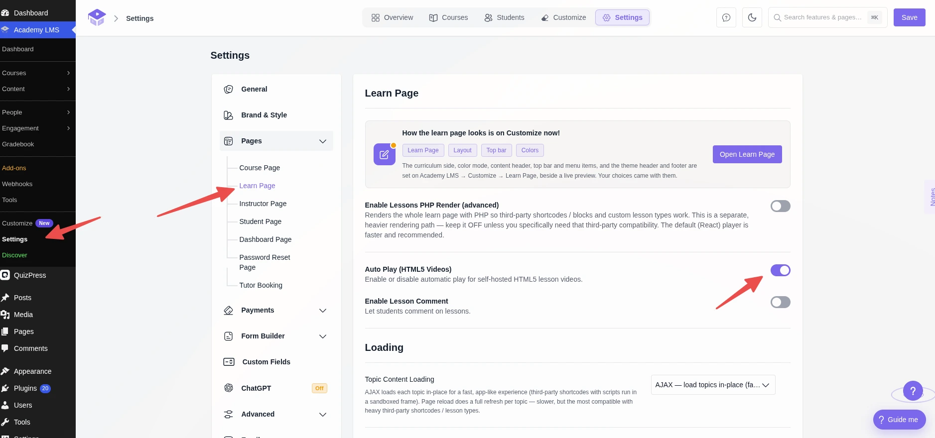935x438 pixels.
Task: Open Tutor Booking settings
Action: click(x=261, y=285)
